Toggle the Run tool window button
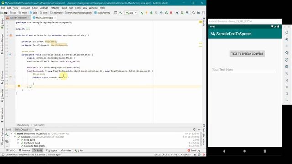Image resolution: width=292 pixels, height=164 pixels. [79, 150]
